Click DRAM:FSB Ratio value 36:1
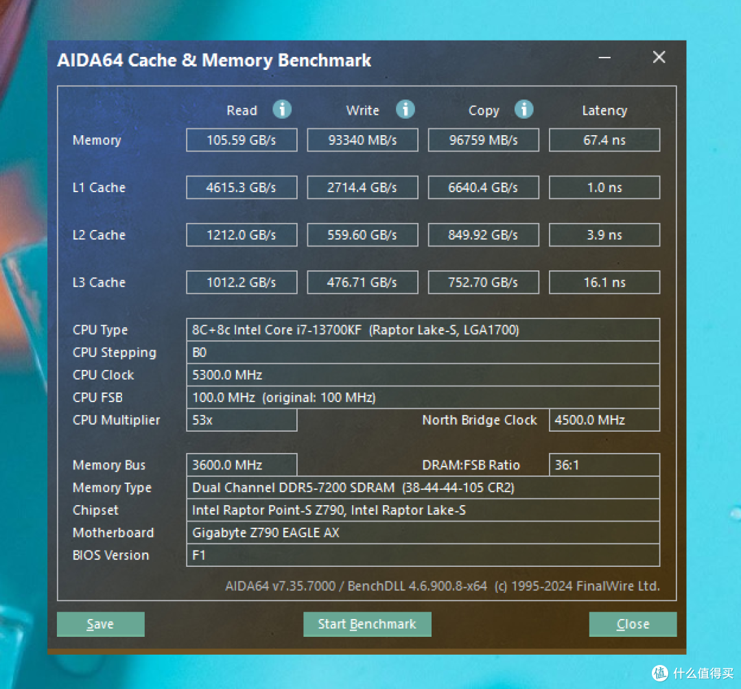Viewport: 741px width, 689px height. point(604,465)
